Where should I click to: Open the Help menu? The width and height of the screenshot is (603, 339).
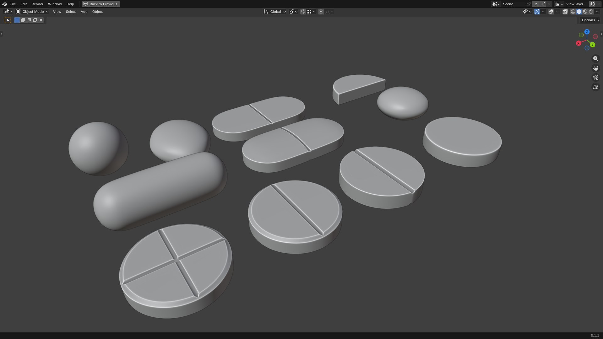coord(70,4)
